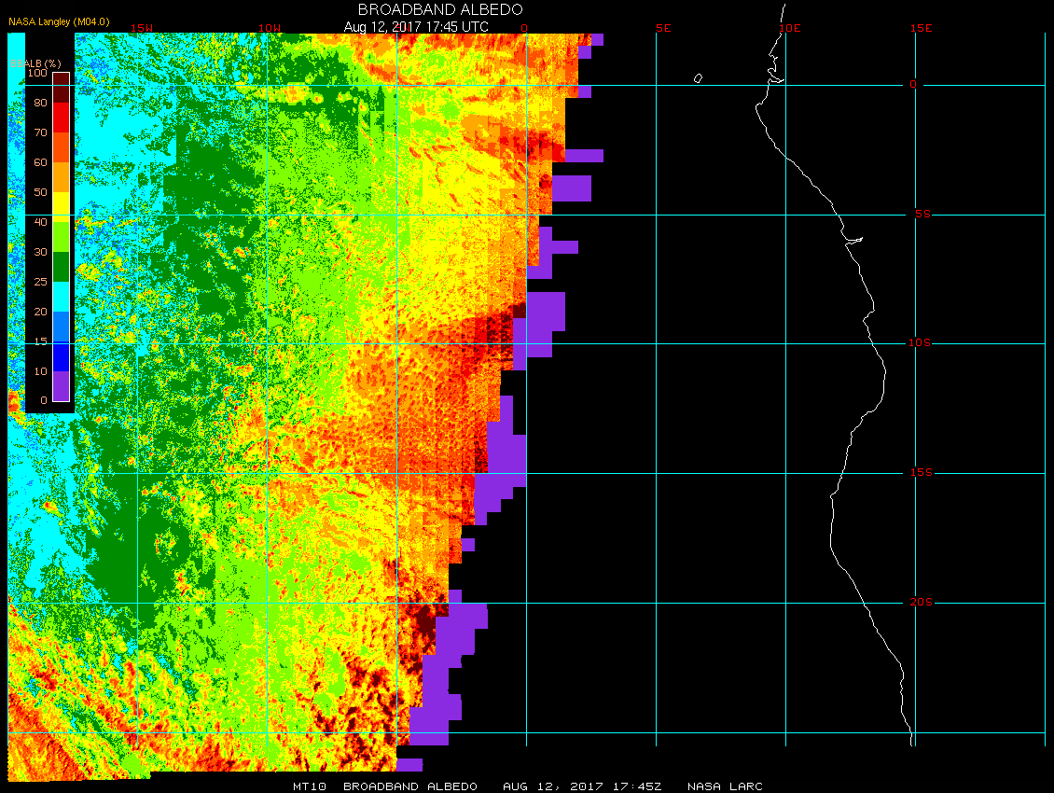Click the 'Aug 12, 2017 17:45 UTC' timestamp
1054x793 pixels.
[416, 27]
